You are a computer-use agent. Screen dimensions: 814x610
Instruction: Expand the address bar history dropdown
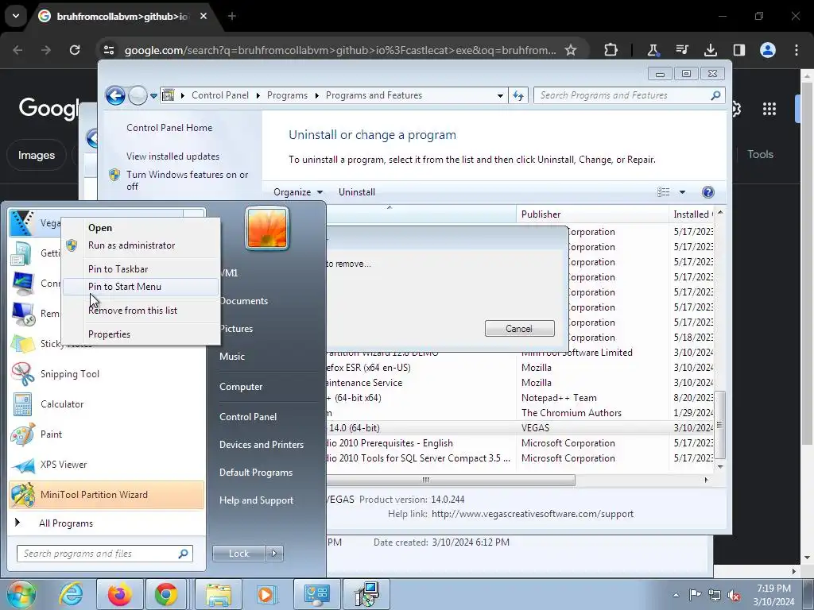[x=500, y=95]
